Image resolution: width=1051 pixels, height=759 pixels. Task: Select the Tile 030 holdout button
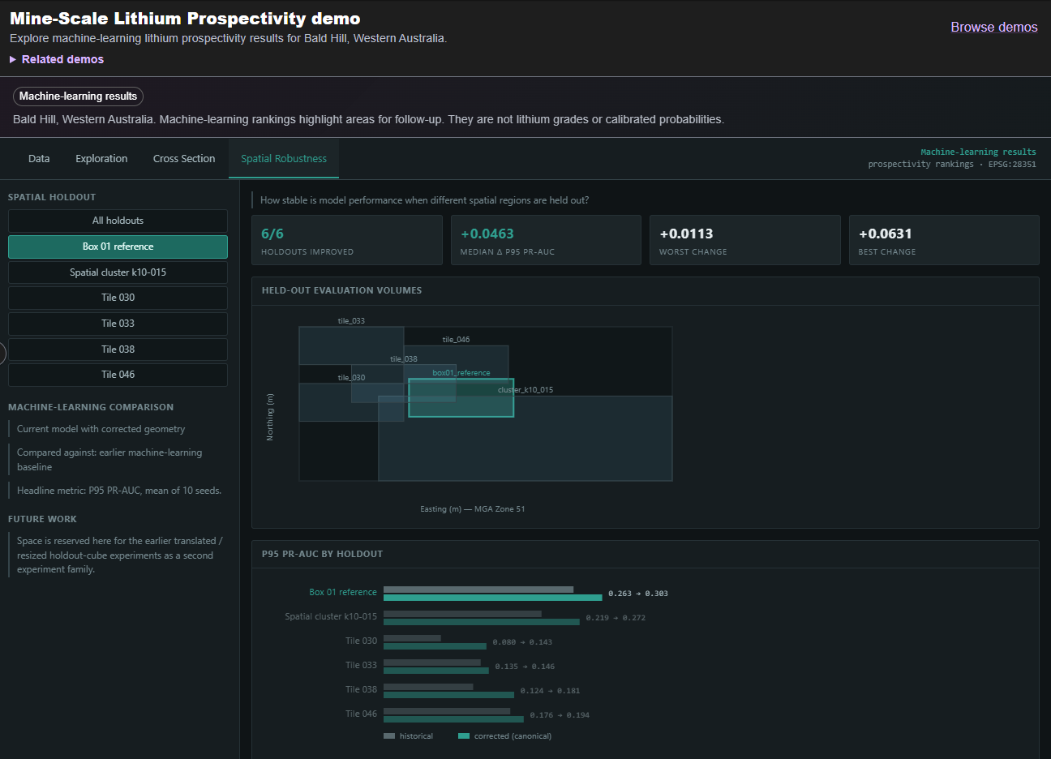[x=118, y=298]
